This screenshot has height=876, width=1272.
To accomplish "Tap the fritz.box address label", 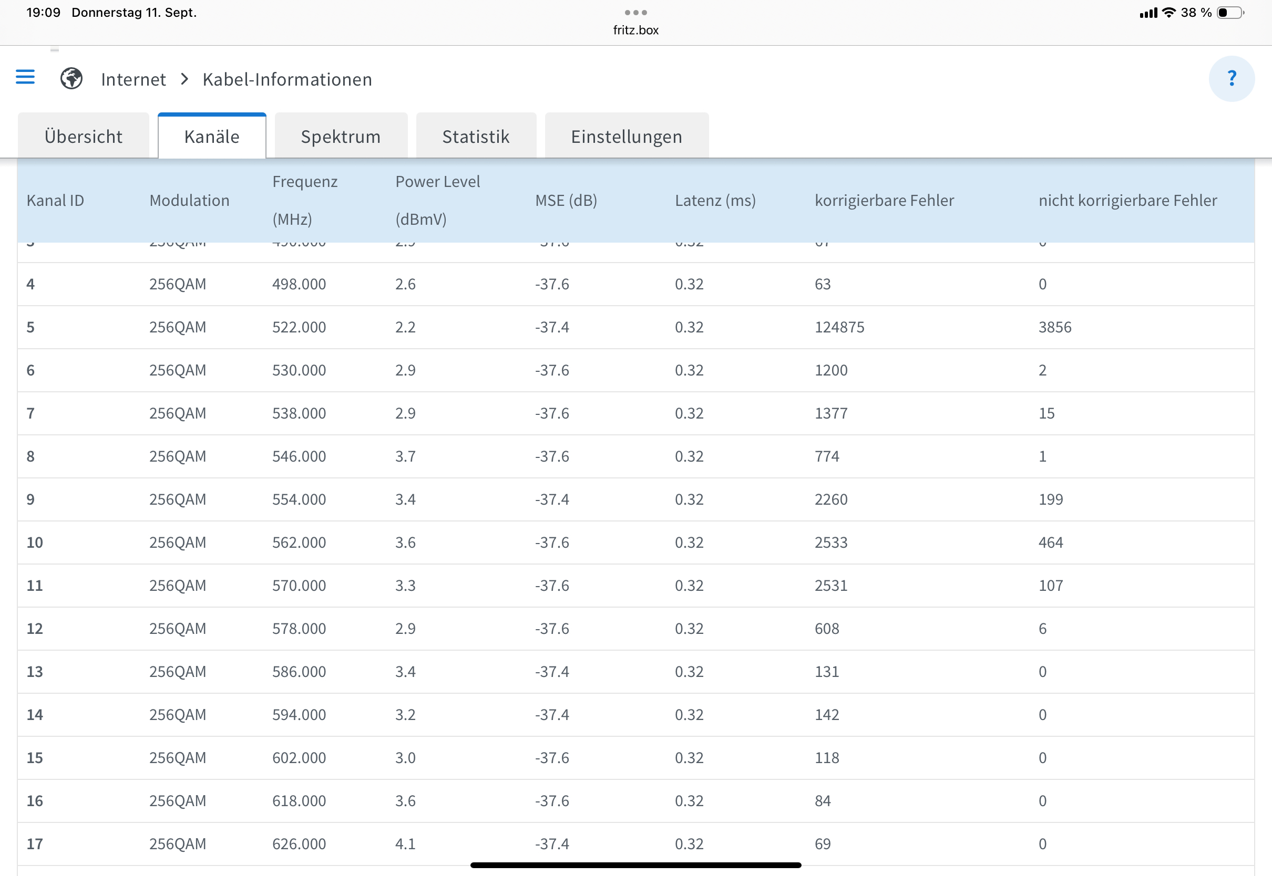I will pyautogui.click(x=635, y=30).
